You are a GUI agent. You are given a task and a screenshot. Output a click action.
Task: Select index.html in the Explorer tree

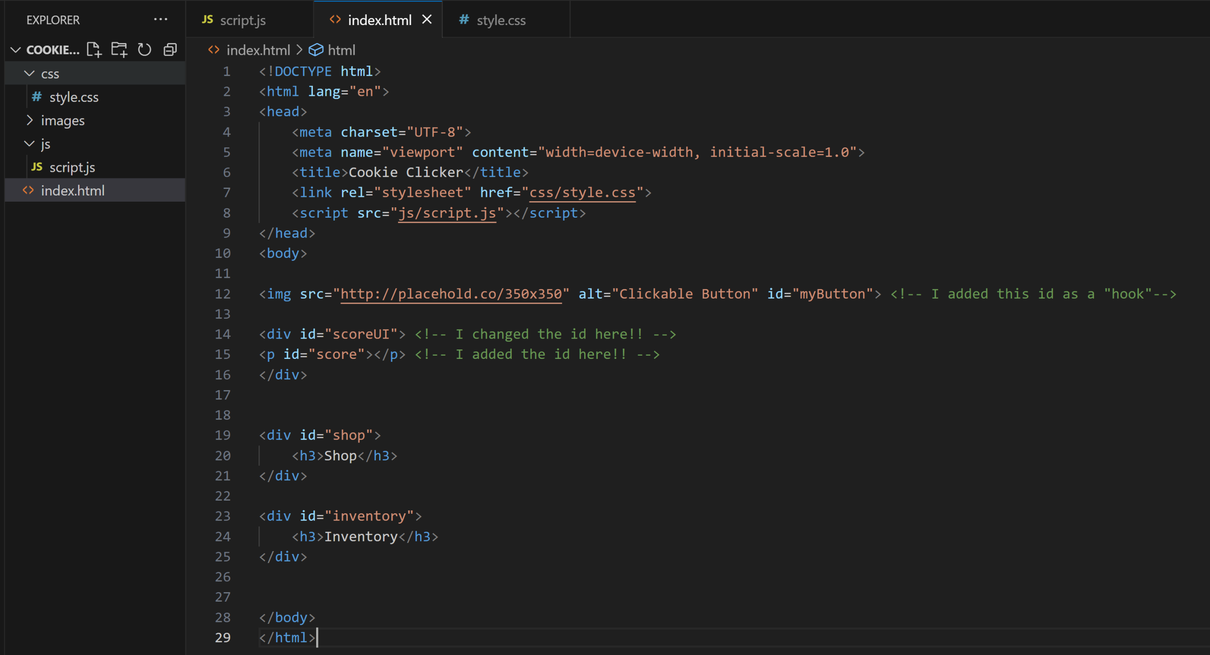(x=95, y=190)
